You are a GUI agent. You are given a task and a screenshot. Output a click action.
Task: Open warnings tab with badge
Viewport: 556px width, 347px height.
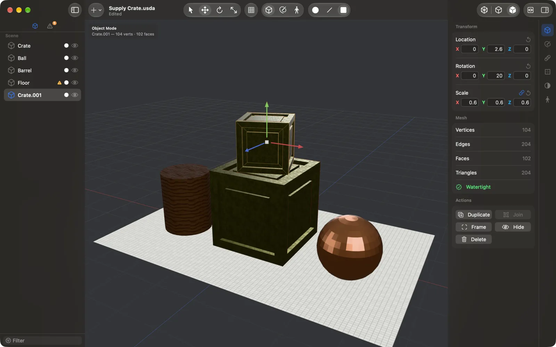51,25
